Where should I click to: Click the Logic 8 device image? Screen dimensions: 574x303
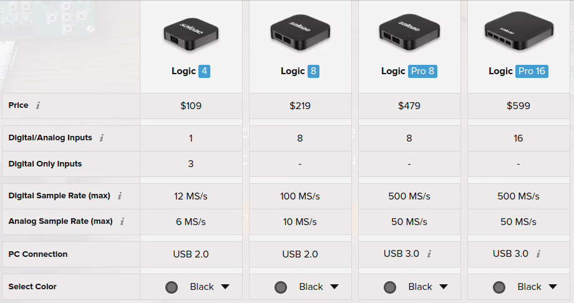point(300,34)
